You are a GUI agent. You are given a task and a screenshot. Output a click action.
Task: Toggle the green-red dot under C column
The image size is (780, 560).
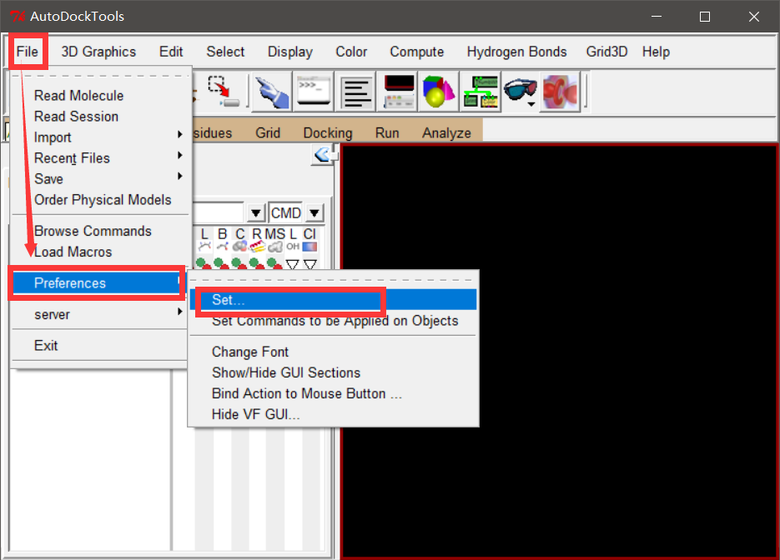[x=239, y=264]
